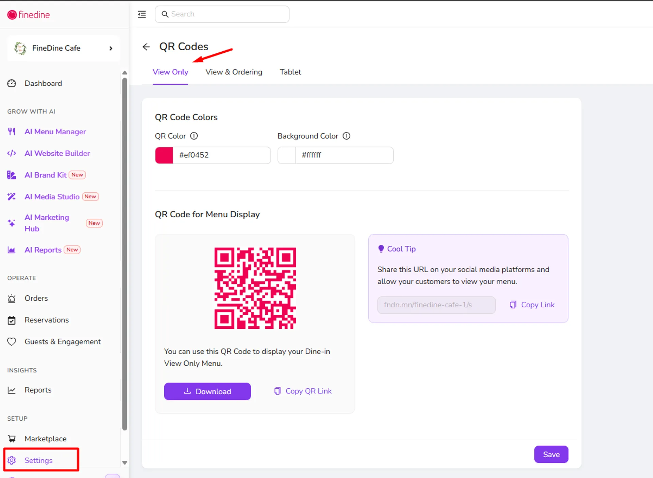Click the FineDine Cafe avatar image

coord(20,48)
